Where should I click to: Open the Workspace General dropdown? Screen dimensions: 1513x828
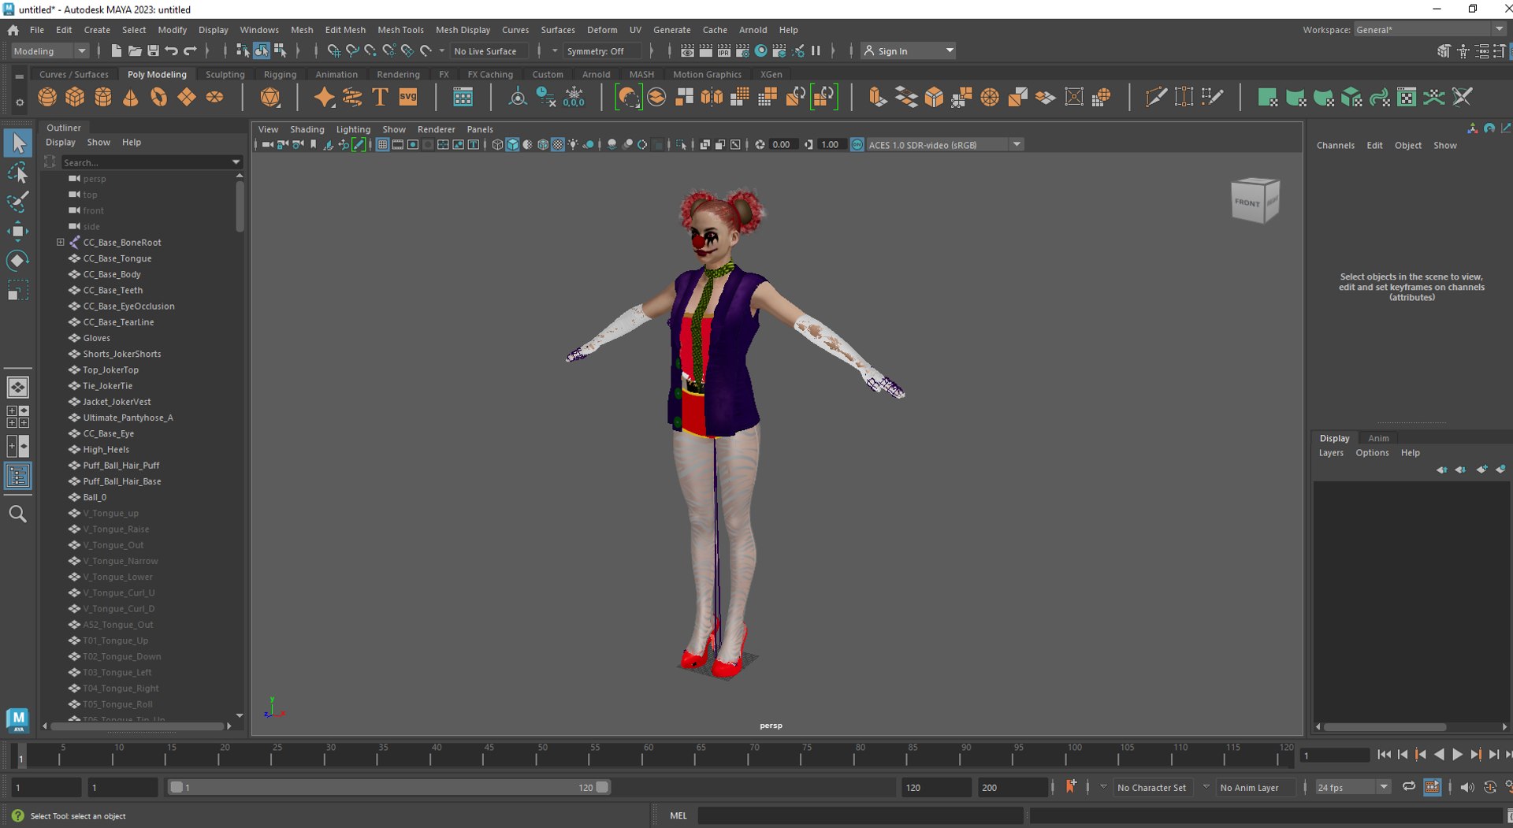pos(1429,29)
